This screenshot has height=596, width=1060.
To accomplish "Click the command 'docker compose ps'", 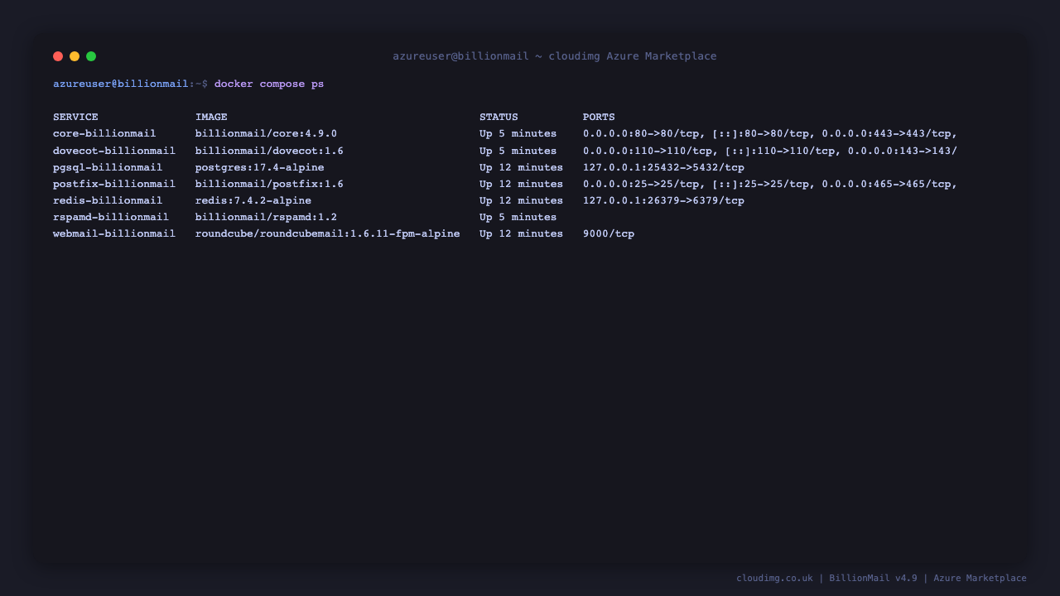I will [x=269, y=84].
